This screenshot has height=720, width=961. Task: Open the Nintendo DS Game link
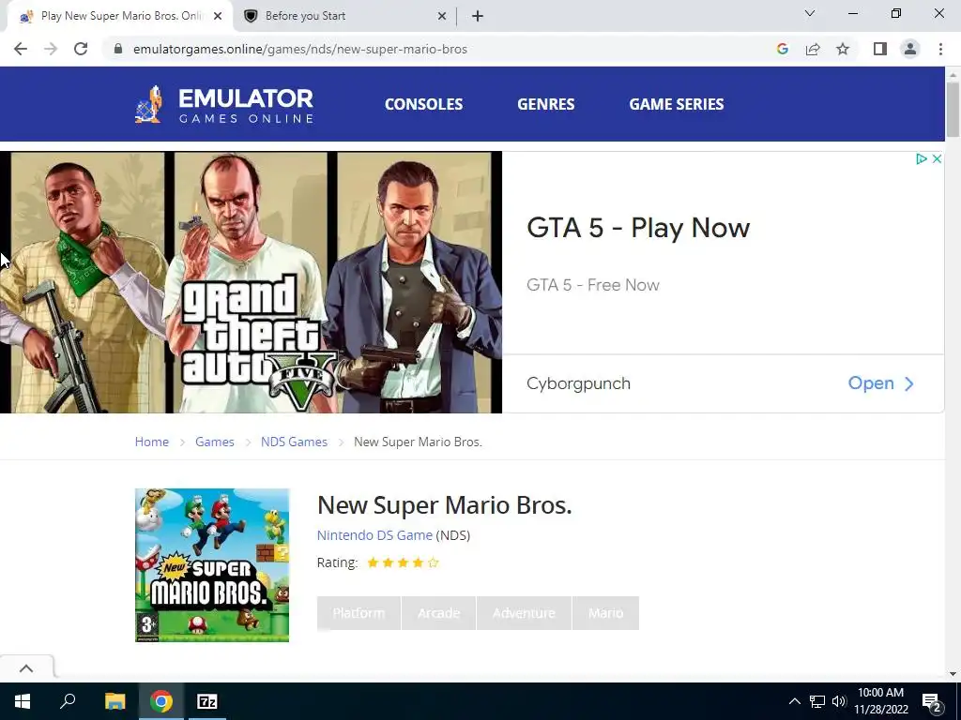(374, 535)
